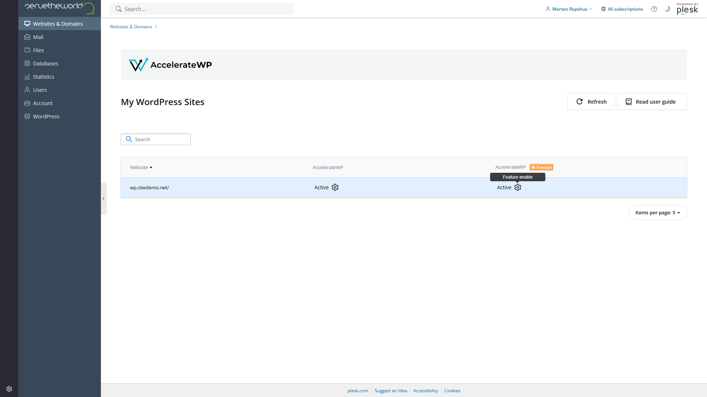Viewport: 707px width, 397px height.
Task: Open Accessibility footer link
Action: coord(425,390)
